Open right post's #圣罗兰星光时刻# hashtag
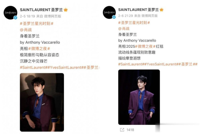The width and height of the screenshot is (200, 134). pos(134,23)
